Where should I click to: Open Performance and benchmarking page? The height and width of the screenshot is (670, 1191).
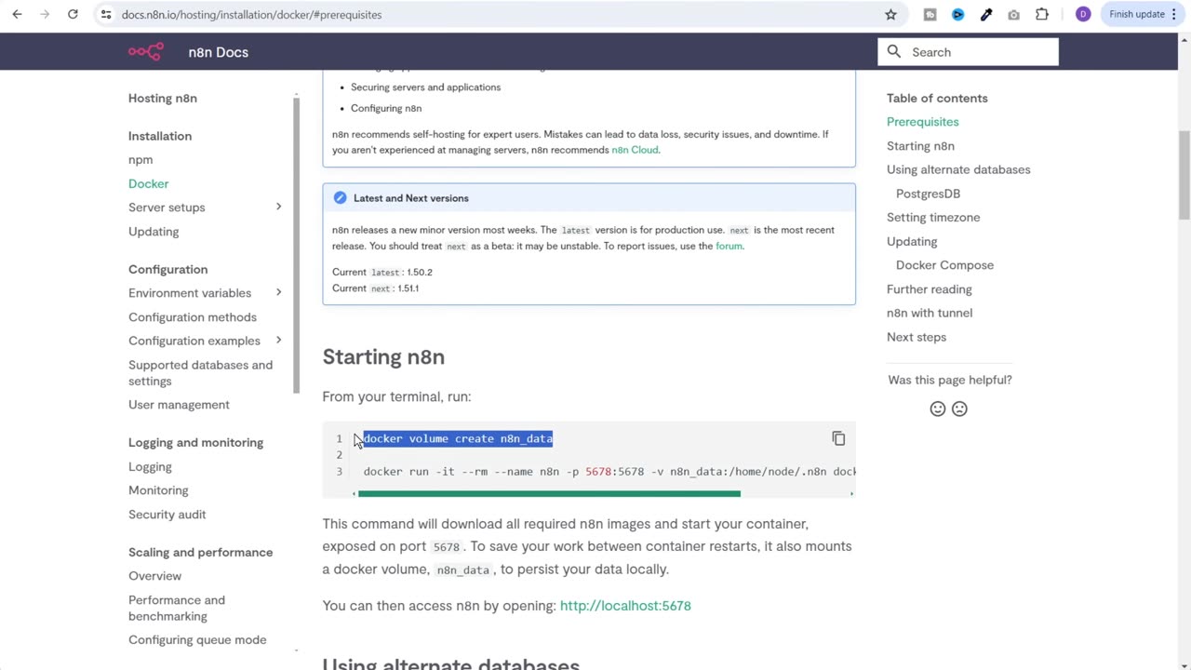(177, 608)
